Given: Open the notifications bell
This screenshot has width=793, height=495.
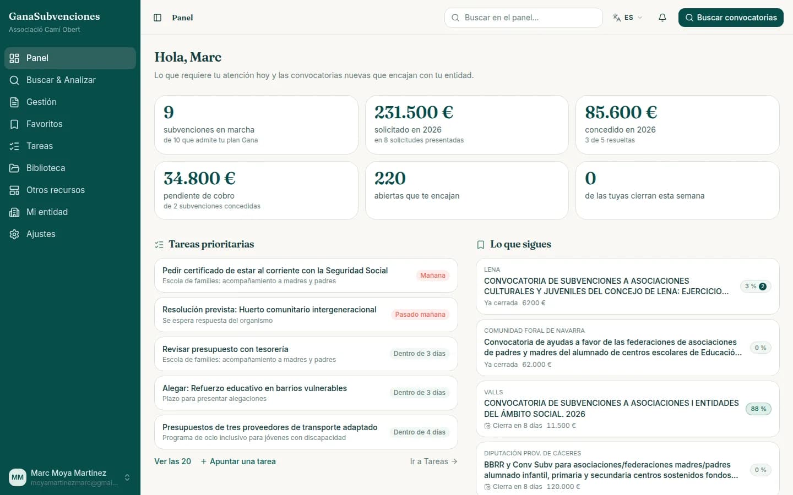Looking at the screenshot, I should (662, 18).
